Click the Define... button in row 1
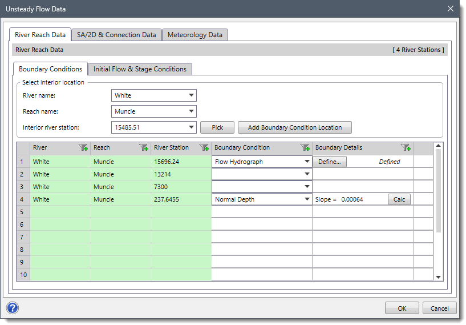 tap(330, 162)
